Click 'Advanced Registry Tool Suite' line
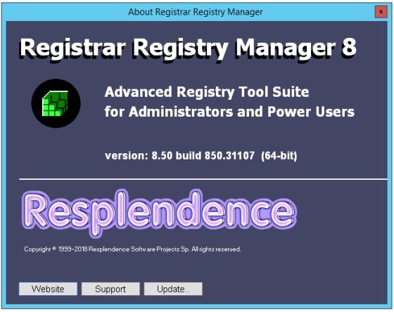394x312 pixels. click(207, 92)
